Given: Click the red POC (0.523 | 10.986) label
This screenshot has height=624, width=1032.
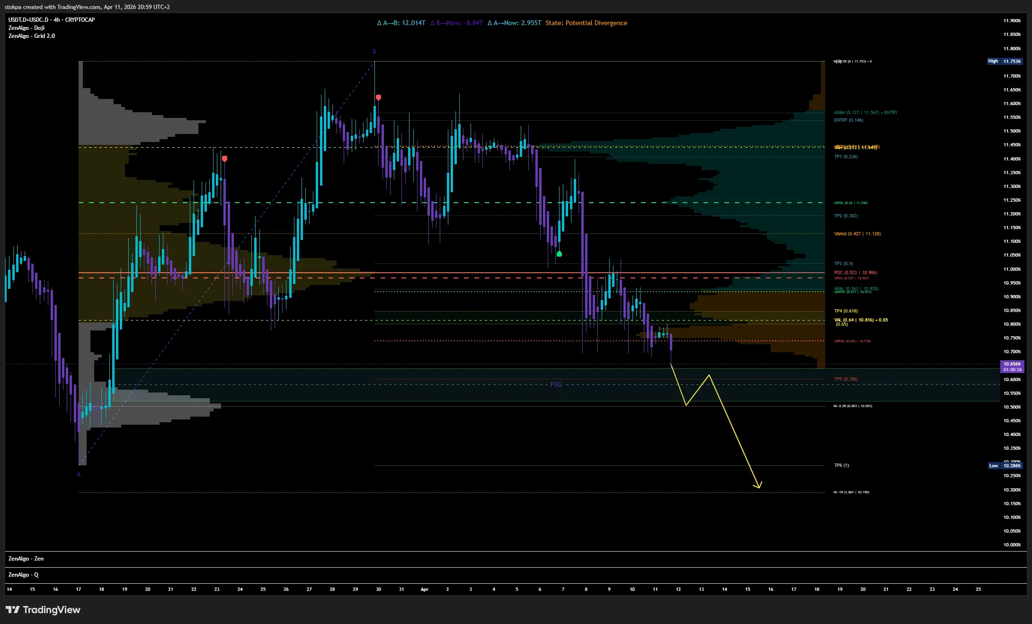Looking at the screenshot, I should (855, 273).
